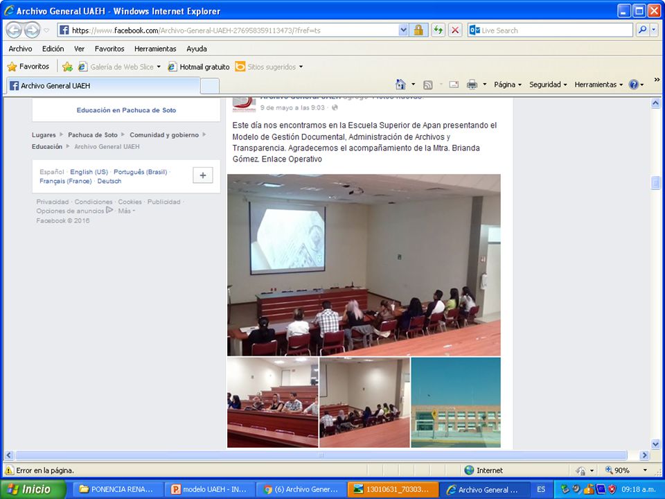Viewport: 665px width, 499px height.
Task: Click Comunidad y gobierno breadcrumb
Action: tap(164, 135)
